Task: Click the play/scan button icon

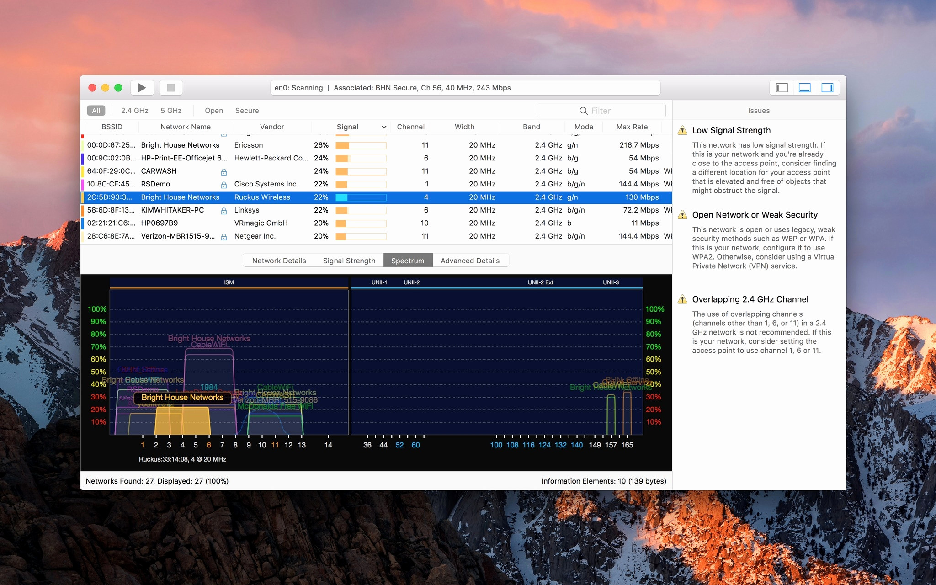Action: tap(144, 88)
